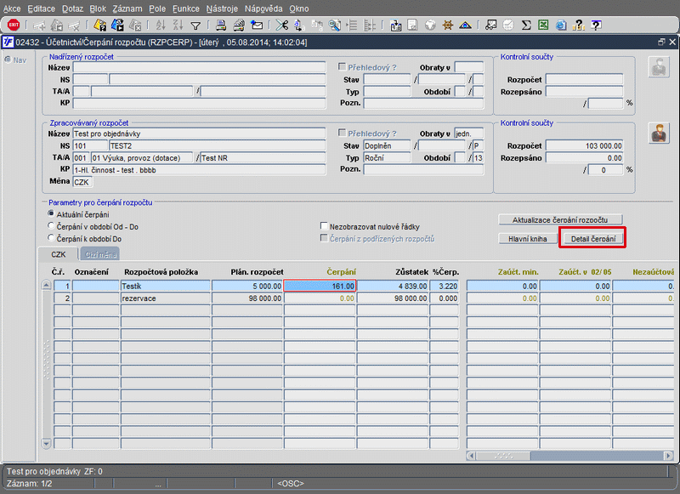Image resolution: width=680 pixels, height=494 pixels.
Task: Select the 'Aktuální čerpání' radio button
Action: point(51,213)
